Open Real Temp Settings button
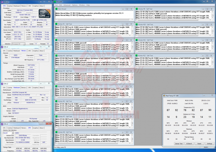The image size is (216, 152). coord(209,144)
